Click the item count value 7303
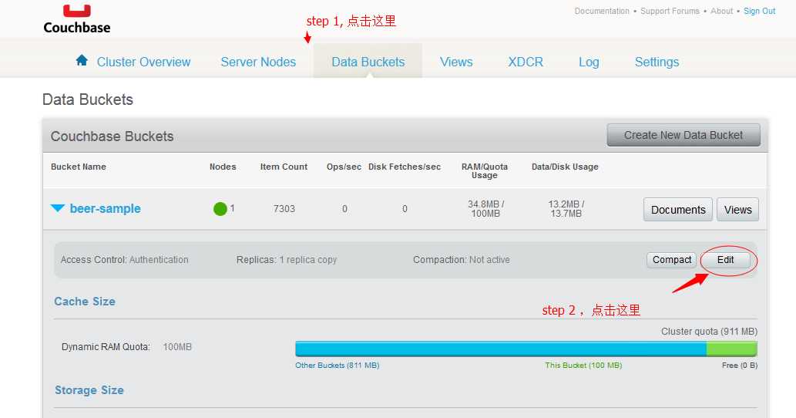The image size is (796, 418). tap(284, 209)
